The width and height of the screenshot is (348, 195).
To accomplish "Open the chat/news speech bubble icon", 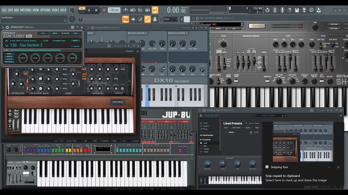I will pos(312,10).
